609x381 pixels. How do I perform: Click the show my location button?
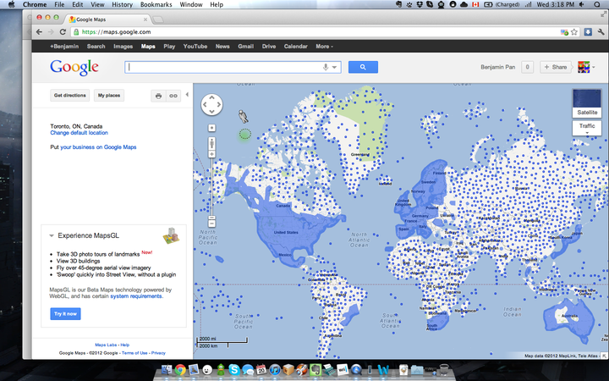(211, 128)
